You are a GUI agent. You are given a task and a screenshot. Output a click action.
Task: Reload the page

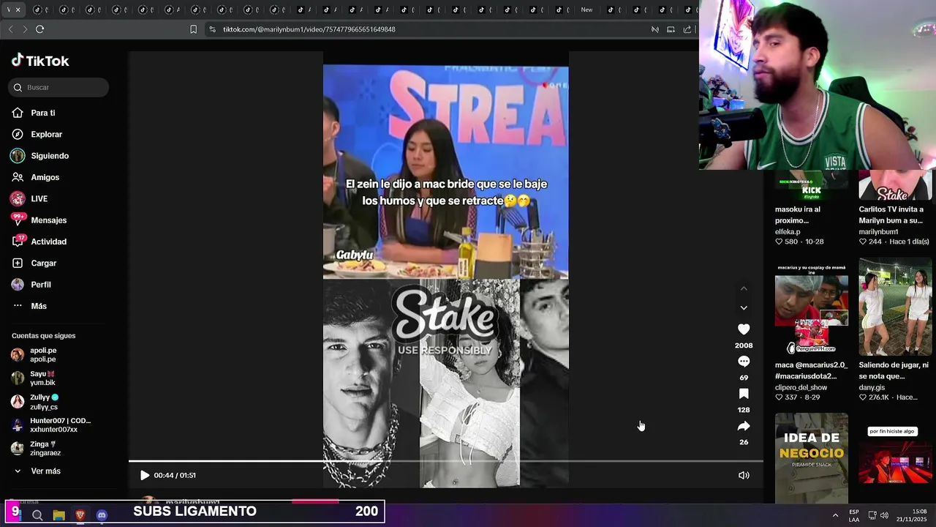39,29
